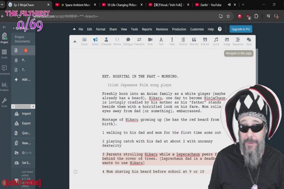Open the Reports menu
The image size is (284, 189).
(147, 29)
